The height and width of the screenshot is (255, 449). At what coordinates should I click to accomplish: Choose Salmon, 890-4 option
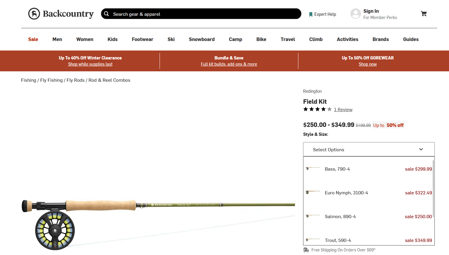coord(340,217)
